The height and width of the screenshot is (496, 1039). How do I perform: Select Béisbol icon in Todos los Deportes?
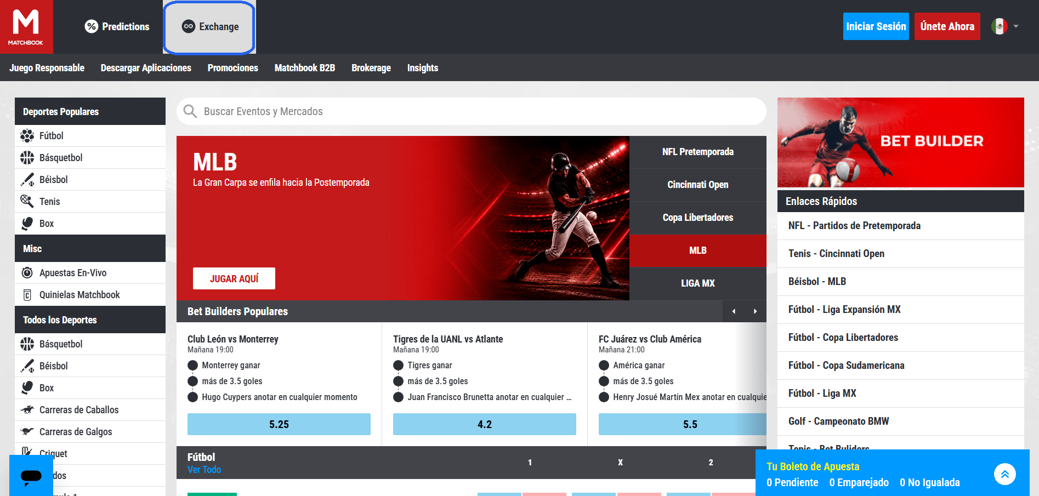[27, 366]
